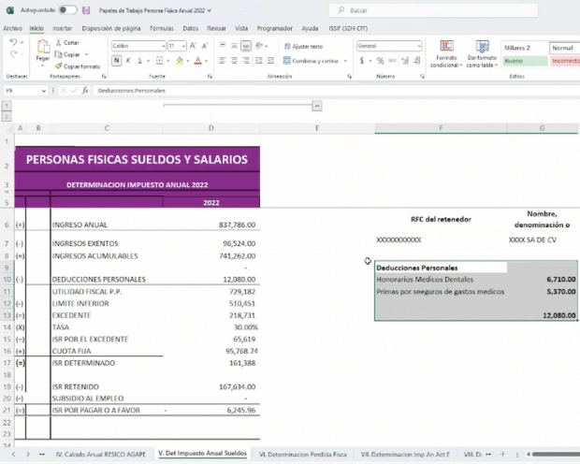This screenshot has width=580, height=464.
Task: Open the Copiar dropdown arrow
Action: 86,54
